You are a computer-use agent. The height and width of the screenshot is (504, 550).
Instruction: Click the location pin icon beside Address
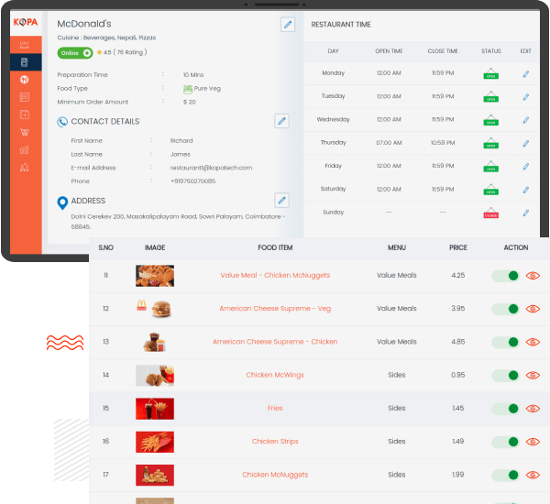click(62, 203)
